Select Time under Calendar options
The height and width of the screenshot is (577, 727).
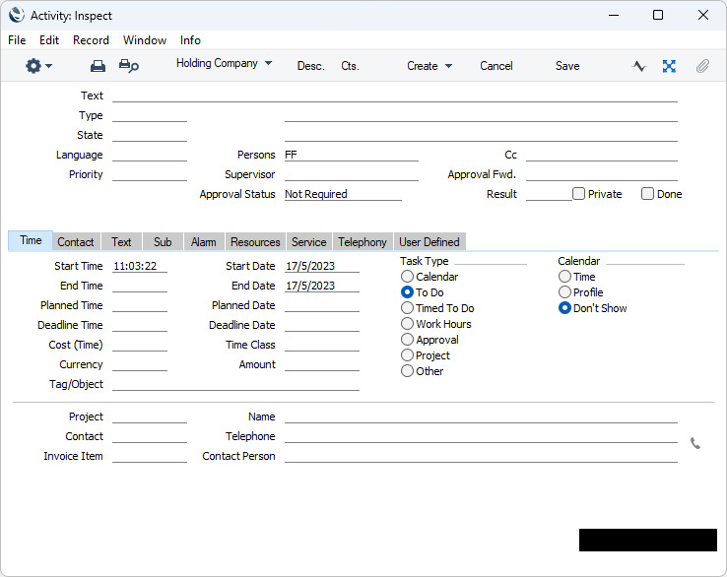click(564, 277)
